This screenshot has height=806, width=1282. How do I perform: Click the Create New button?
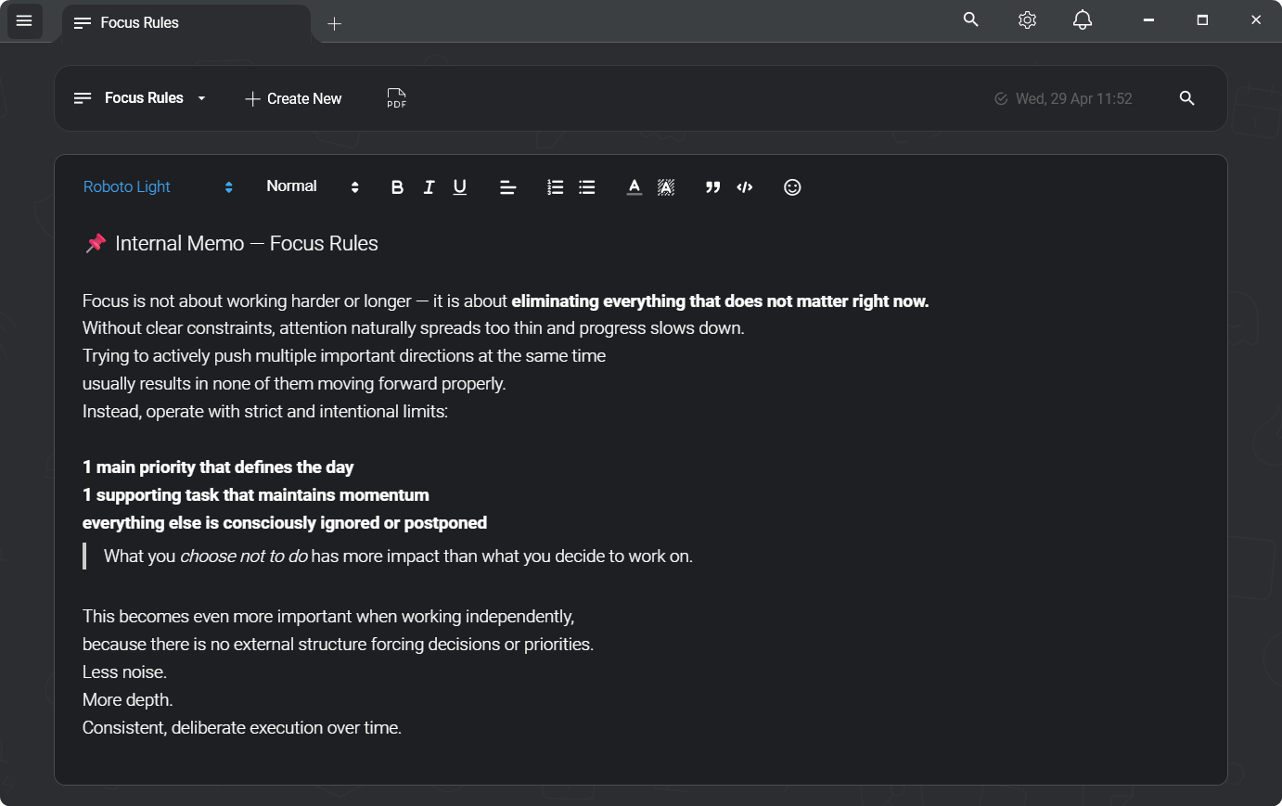pos(293,98)
